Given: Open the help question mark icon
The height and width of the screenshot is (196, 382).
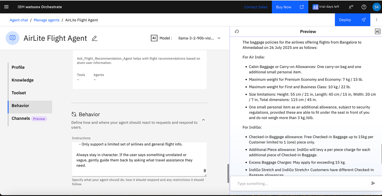Looking at the screenshot, I should [x=364, y=7].
